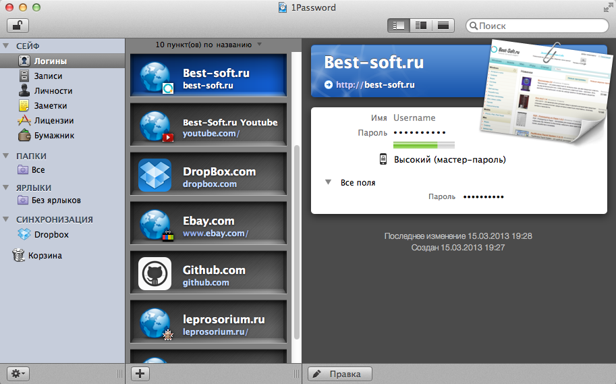Select Логины in the sidebar

click(62, 61)
